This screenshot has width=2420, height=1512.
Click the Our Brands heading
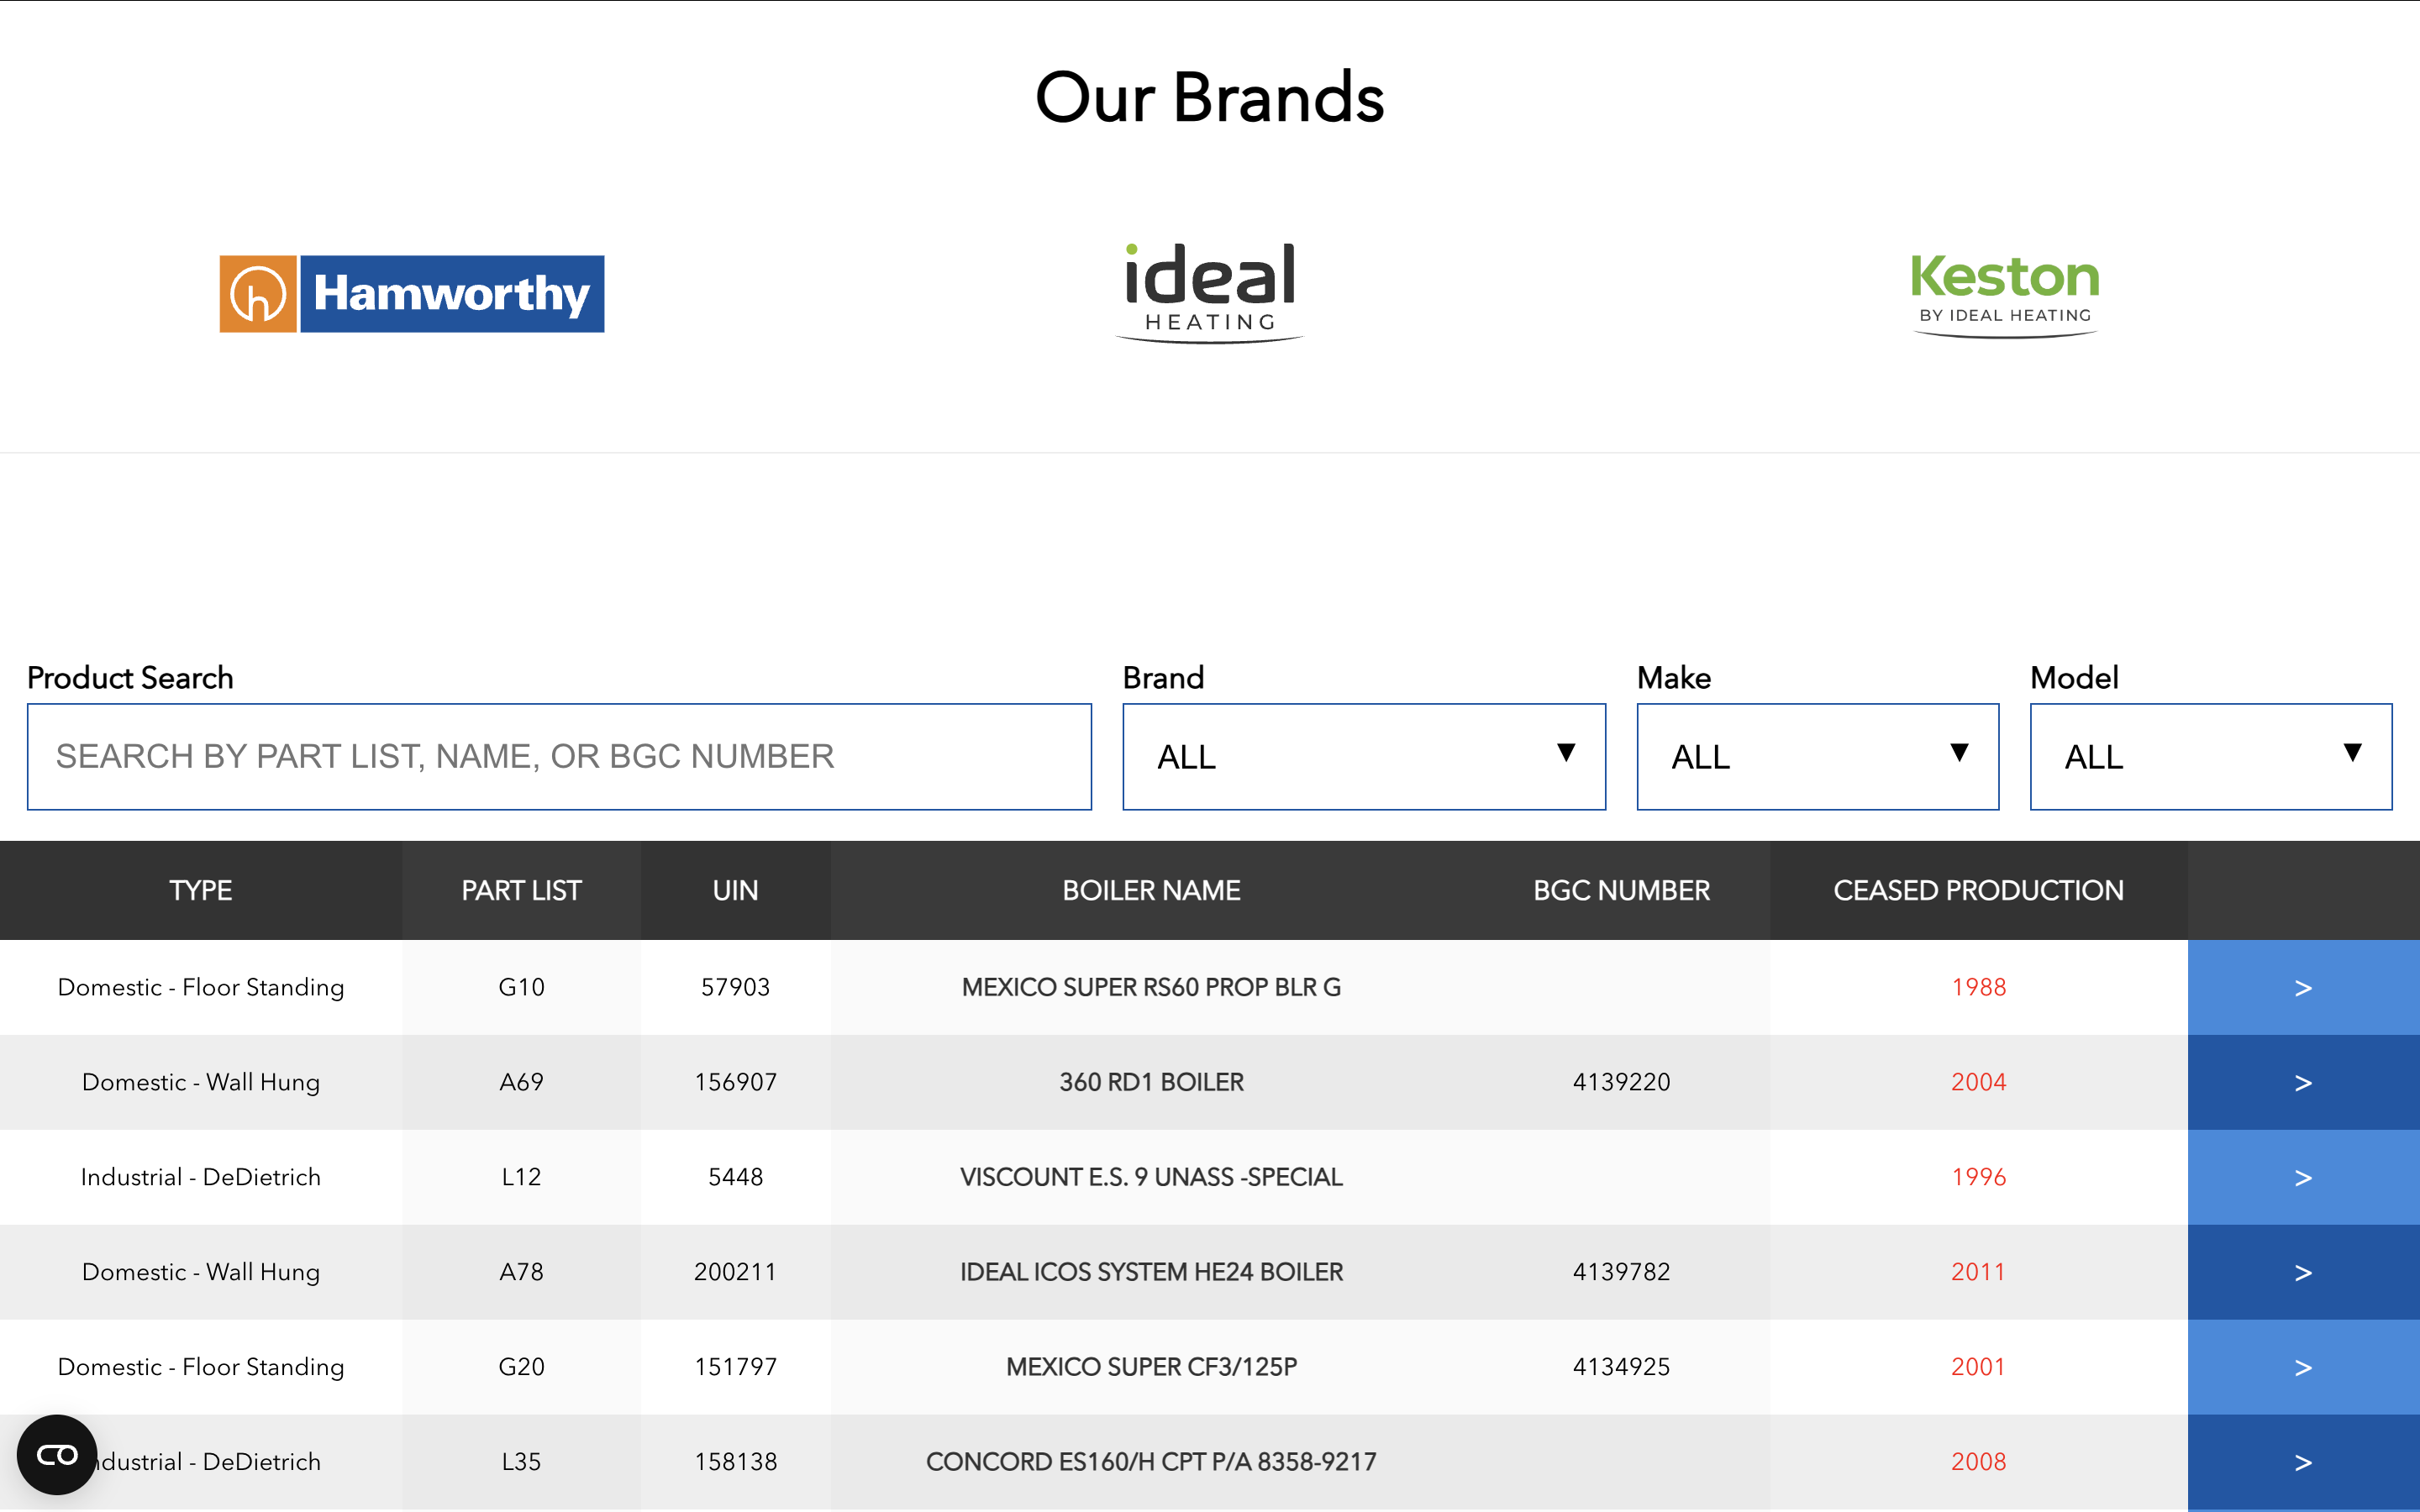click(1210, 98)
